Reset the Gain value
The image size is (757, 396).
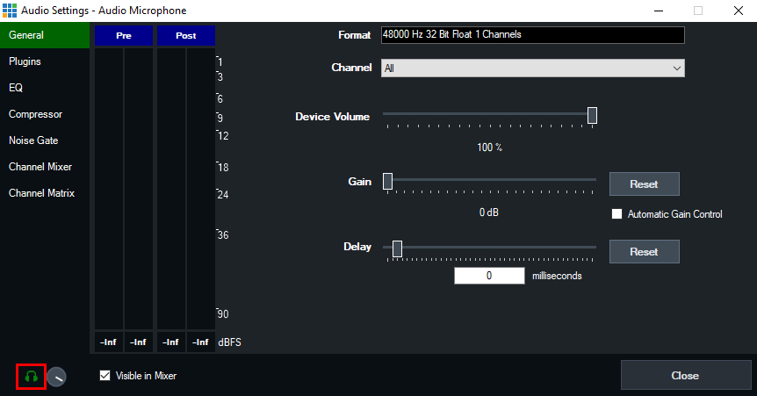[x=644, y=184]
